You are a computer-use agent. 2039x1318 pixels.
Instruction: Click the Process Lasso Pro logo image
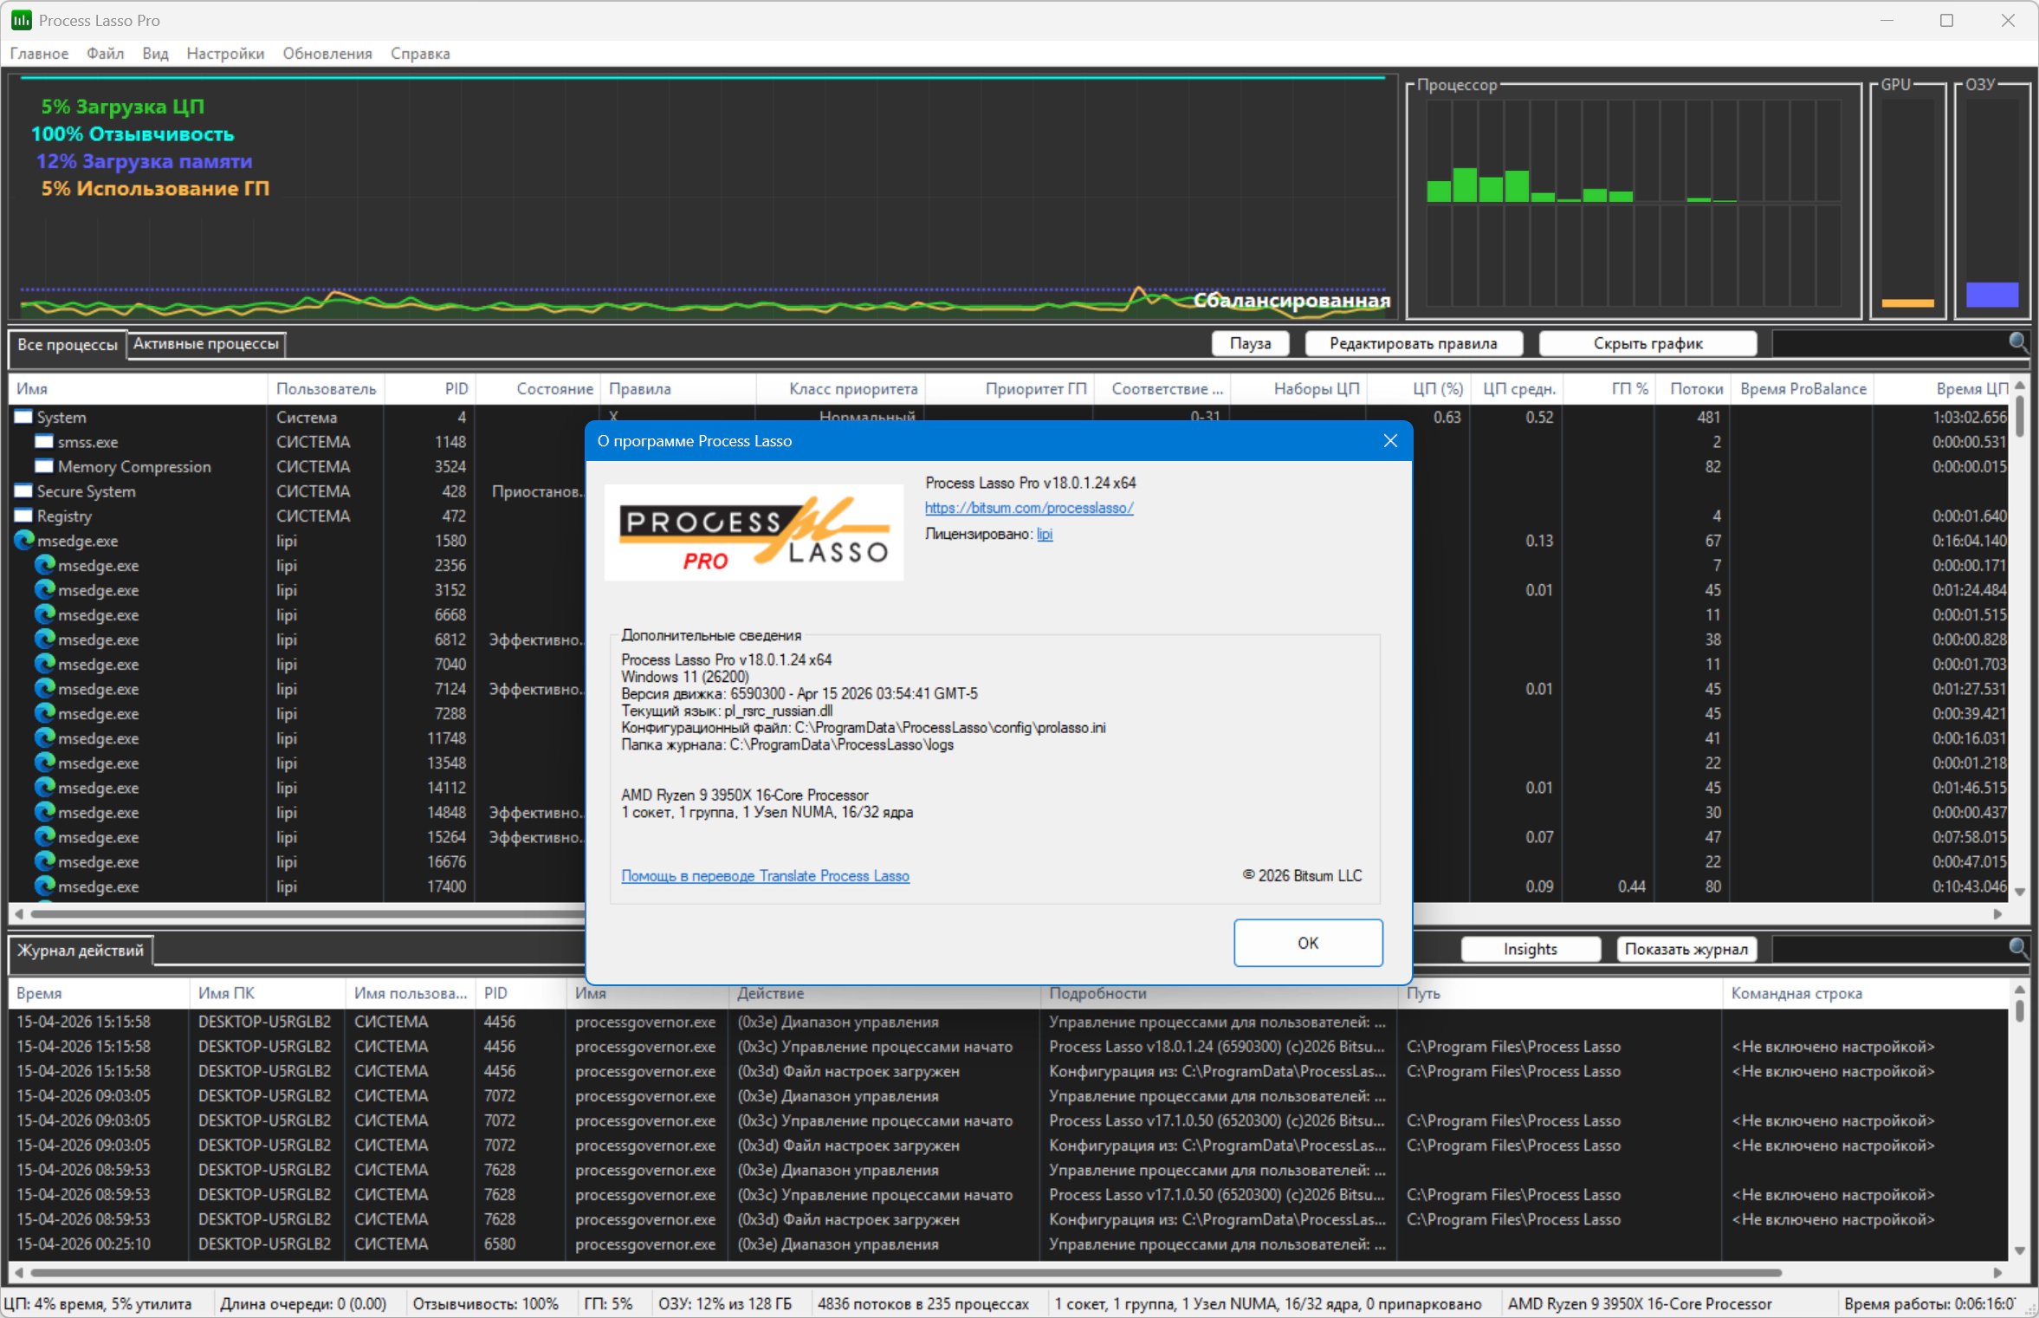754,532
